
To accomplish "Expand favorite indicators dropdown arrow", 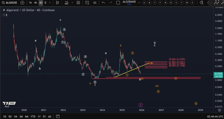I will tap(72, 3).
